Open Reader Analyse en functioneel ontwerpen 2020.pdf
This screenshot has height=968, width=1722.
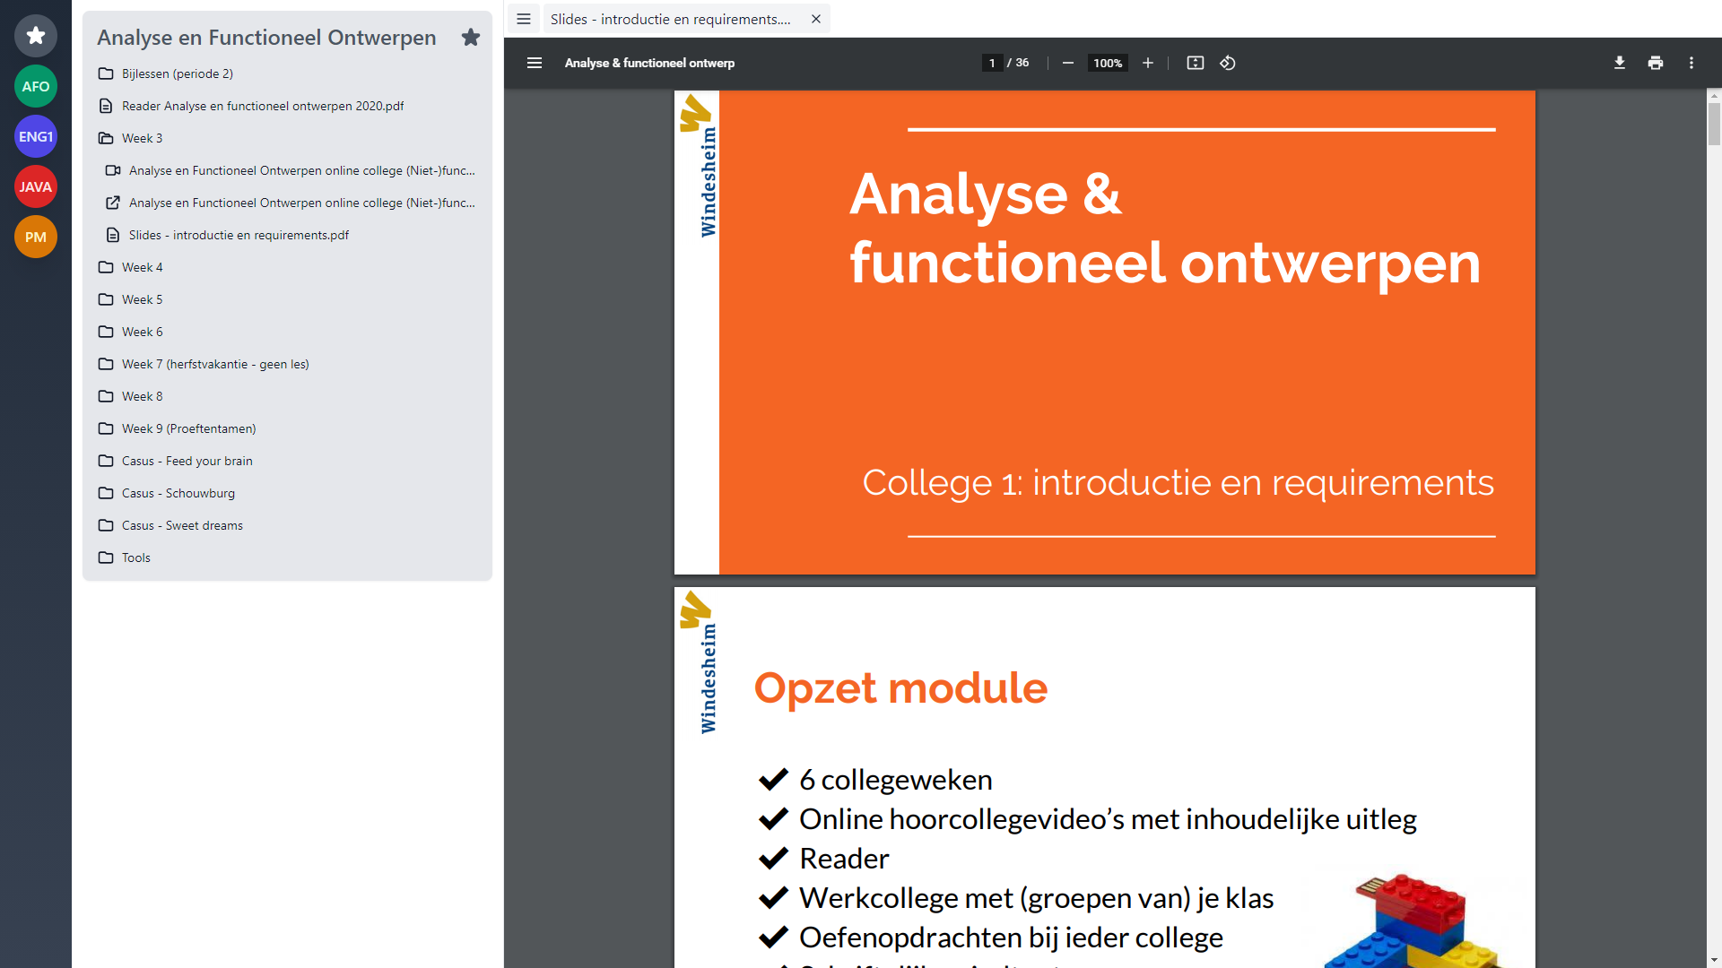tap(287, 106)
